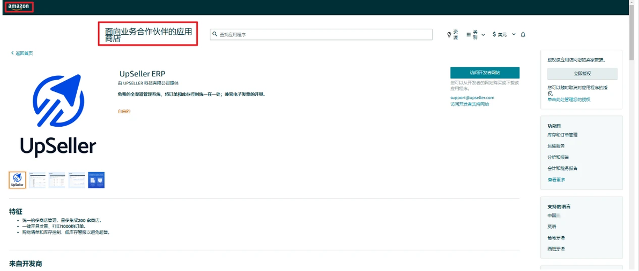Click the 免费的全渠道管理系统 description line
This screenshot has height=271, width=639.
point(191,94)
